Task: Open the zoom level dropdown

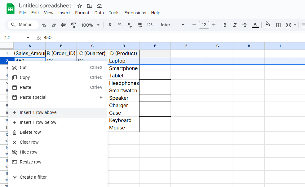Action: coord(90,25)
